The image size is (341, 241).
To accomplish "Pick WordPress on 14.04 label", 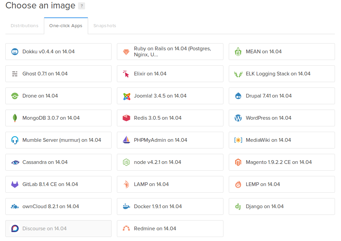I will [268, 118].
